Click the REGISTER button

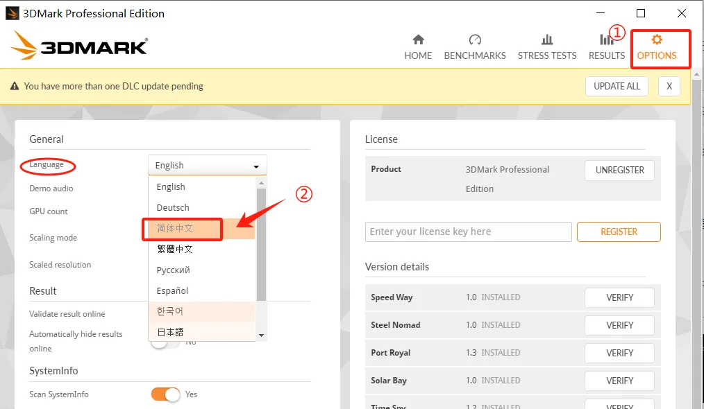tap(619, 232)
